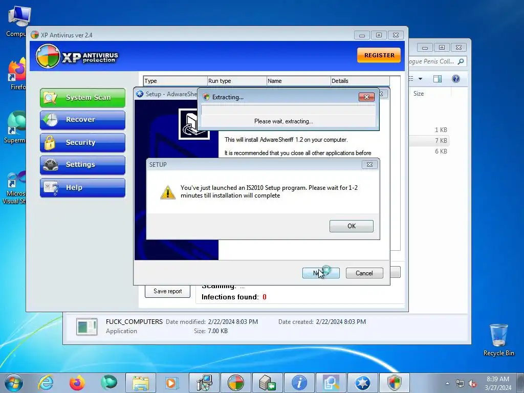Click the AdwareSheriff setup title bar icon
The image size is (524, 393).
tap(140, 94)
